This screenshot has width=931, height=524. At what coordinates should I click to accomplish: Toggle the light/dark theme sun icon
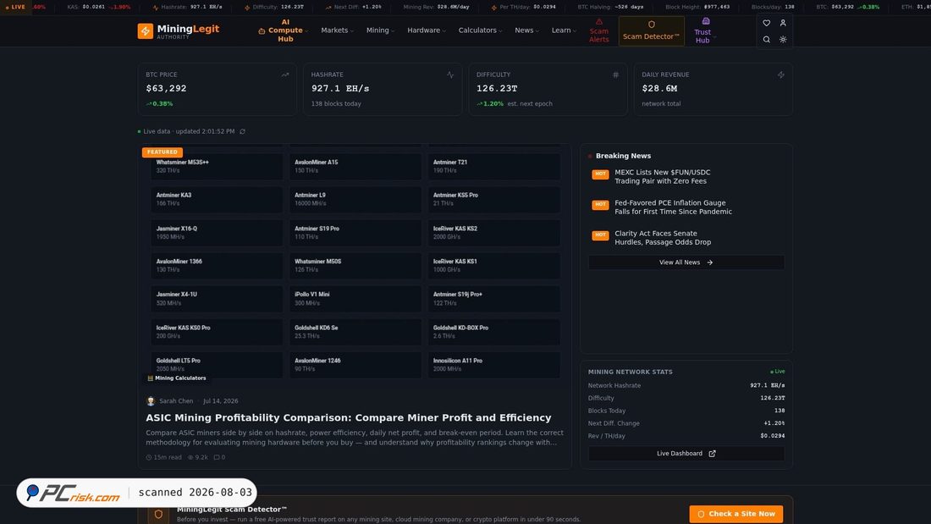pyautogui.click(x=783, y=40)
